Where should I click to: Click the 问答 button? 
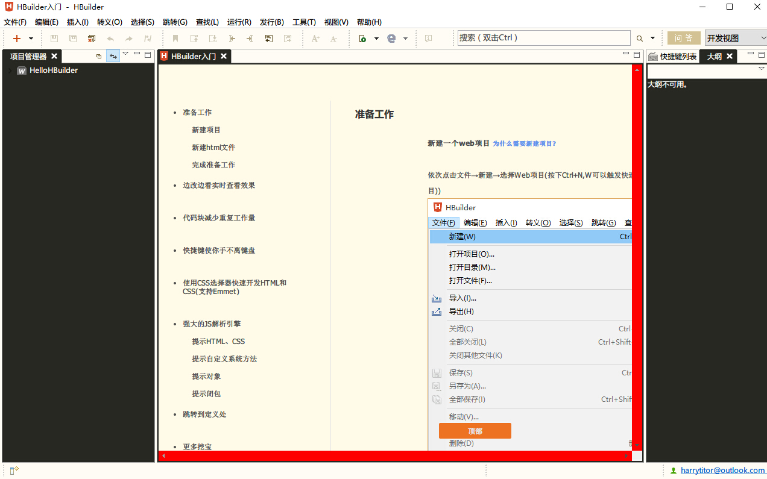pos(684,39)
